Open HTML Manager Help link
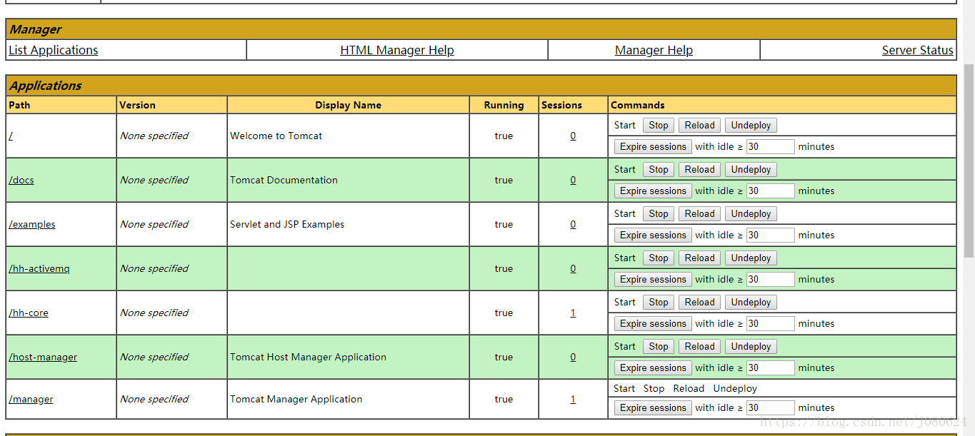Image resolution: width=975 pixels, height=436 pixels. [397, 50]
